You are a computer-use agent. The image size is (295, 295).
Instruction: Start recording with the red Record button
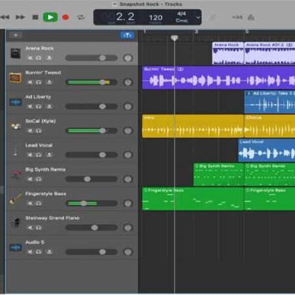click(x=66, y=17)
